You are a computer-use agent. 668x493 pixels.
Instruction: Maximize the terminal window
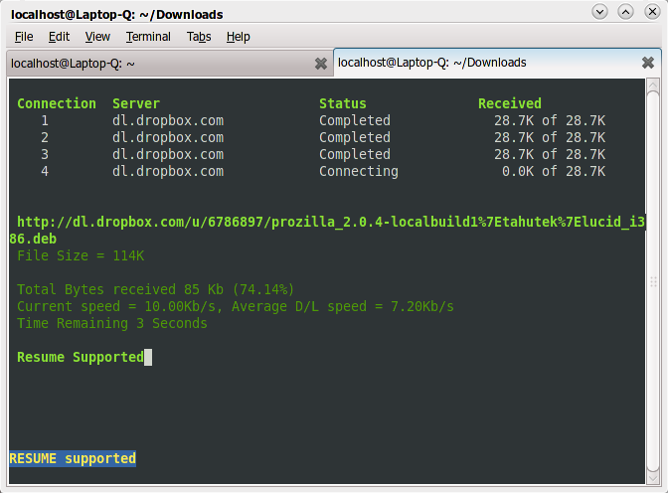tap(625, 12)
